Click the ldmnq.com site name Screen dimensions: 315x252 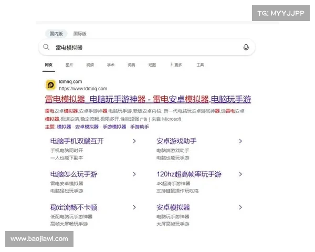tap(70, 81)
